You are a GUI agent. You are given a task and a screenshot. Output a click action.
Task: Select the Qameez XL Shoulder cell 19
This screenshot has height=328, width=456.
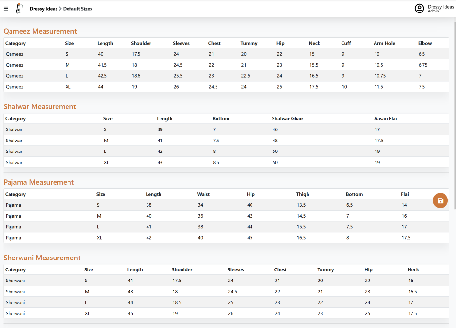(x=134, y=87)
